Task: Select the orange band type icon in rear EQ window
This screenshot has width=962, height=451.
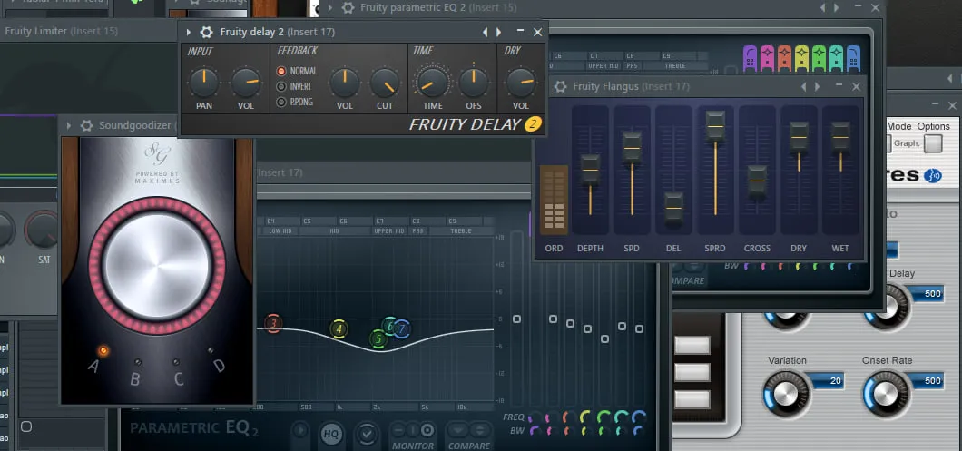Action: [784, 58]
